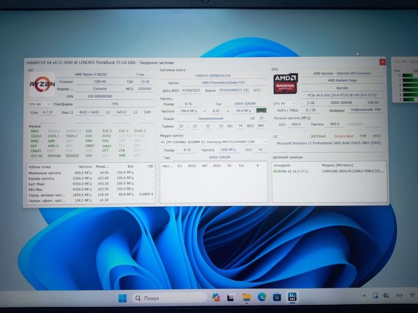Open the CPU #0 selector dropdown
Screen dimensions: 418x313
(x=40, y=104)
